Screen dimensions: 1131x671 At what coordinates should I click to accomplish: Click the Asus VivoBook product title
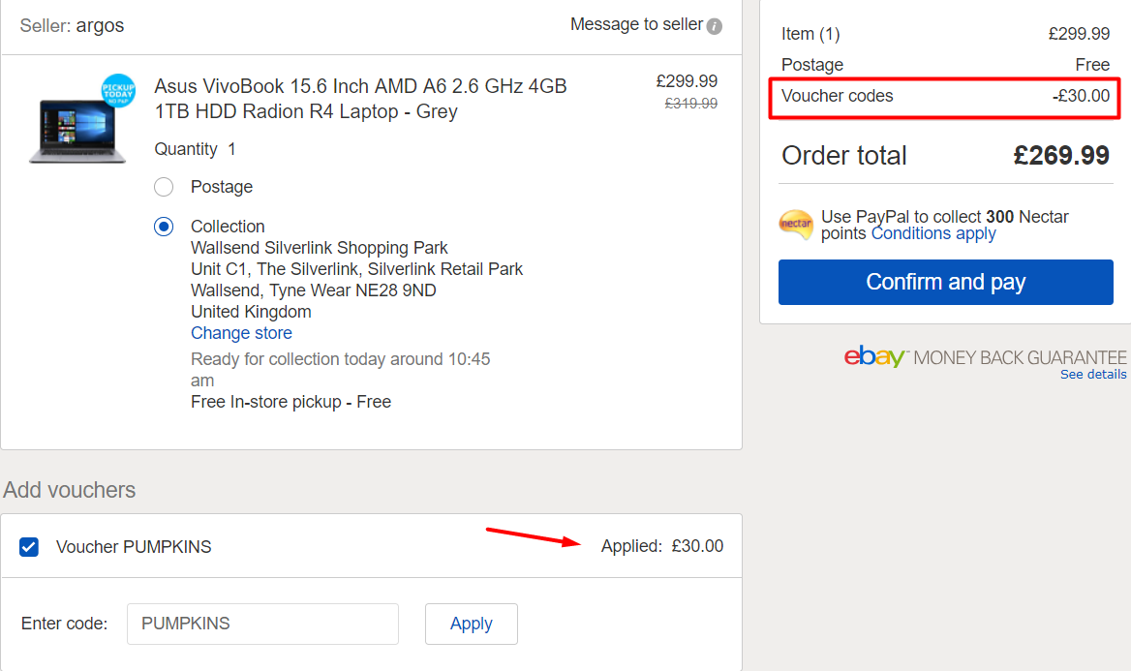point(360,99)
